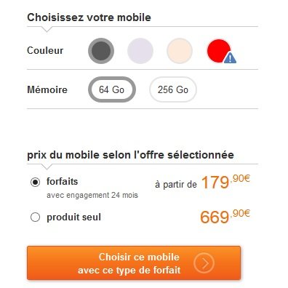This screenshot has height=288, width=288.
Task: Select the 64 Go memory option
Action: (x=112, y=89)
